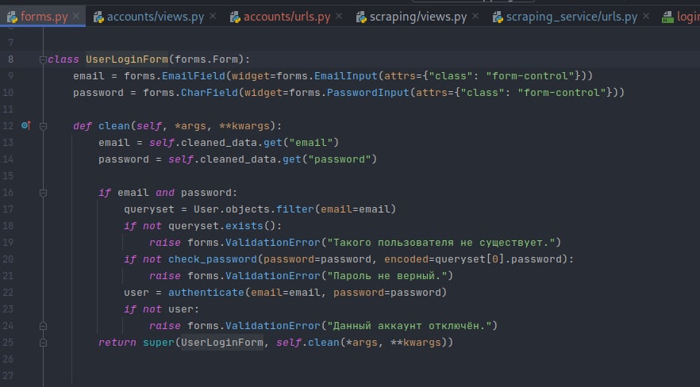Close the accounts/urls.py tab
This screenshot has width=700, height=387.
coord(339,17)
